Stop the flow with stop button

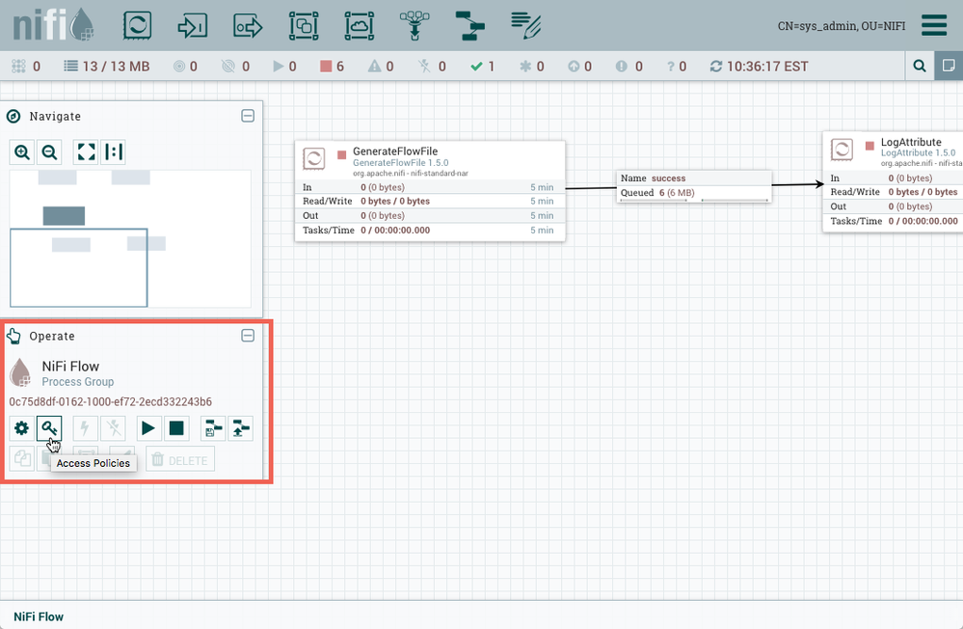[176, 428]
